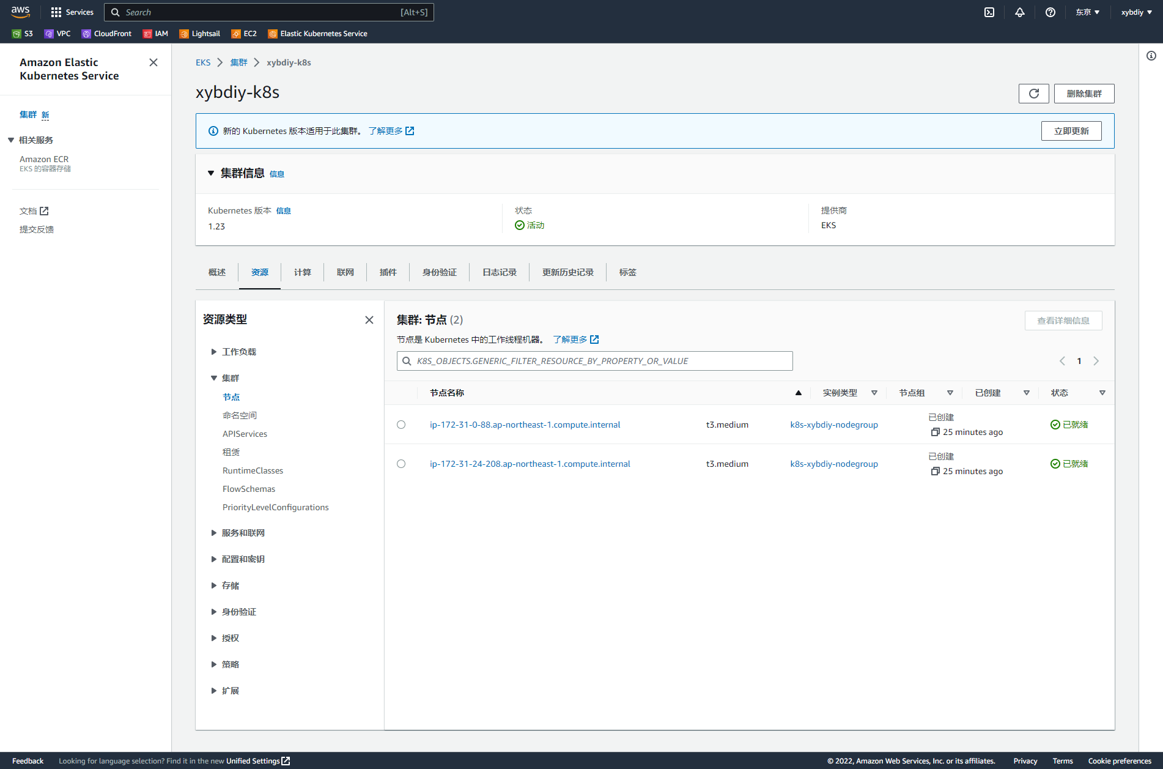Screen dimensions: 1163x769
Task: Sort by 节点名称 ascending arrow
Action: [799, 393]
